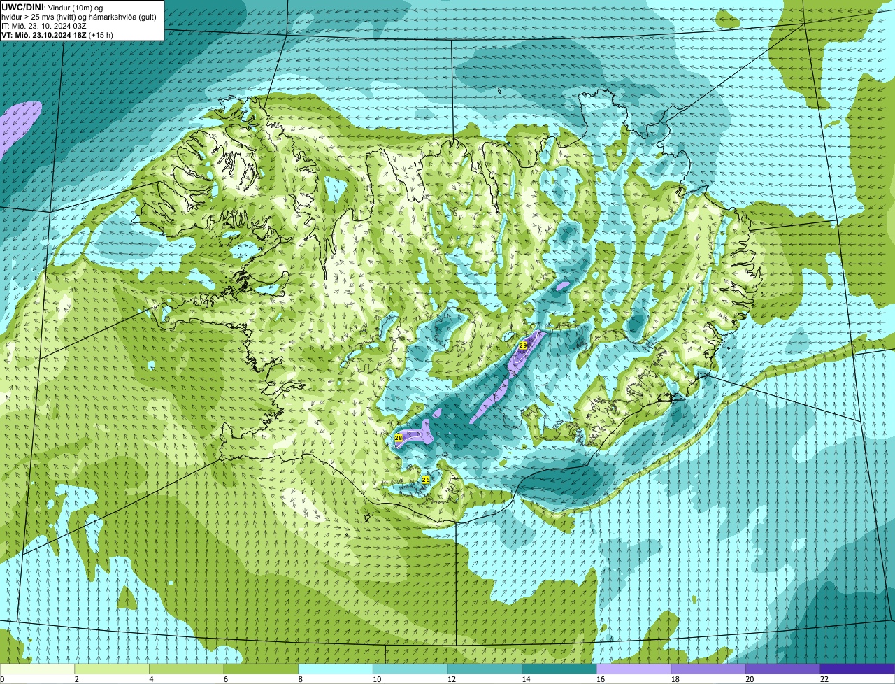Image resolution: width=895 pixels, height=684 pixels.
Task: Select the 2–4 m/s light green legend swatch
Action: pos(112,669)
